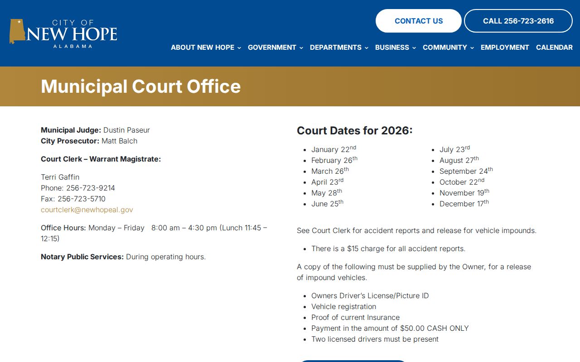Image resolution: width=580 pixels, height=362 pixels.
Task: Click the See Court Clerk for accident reports sentence
Action: [x=416, y=231]
